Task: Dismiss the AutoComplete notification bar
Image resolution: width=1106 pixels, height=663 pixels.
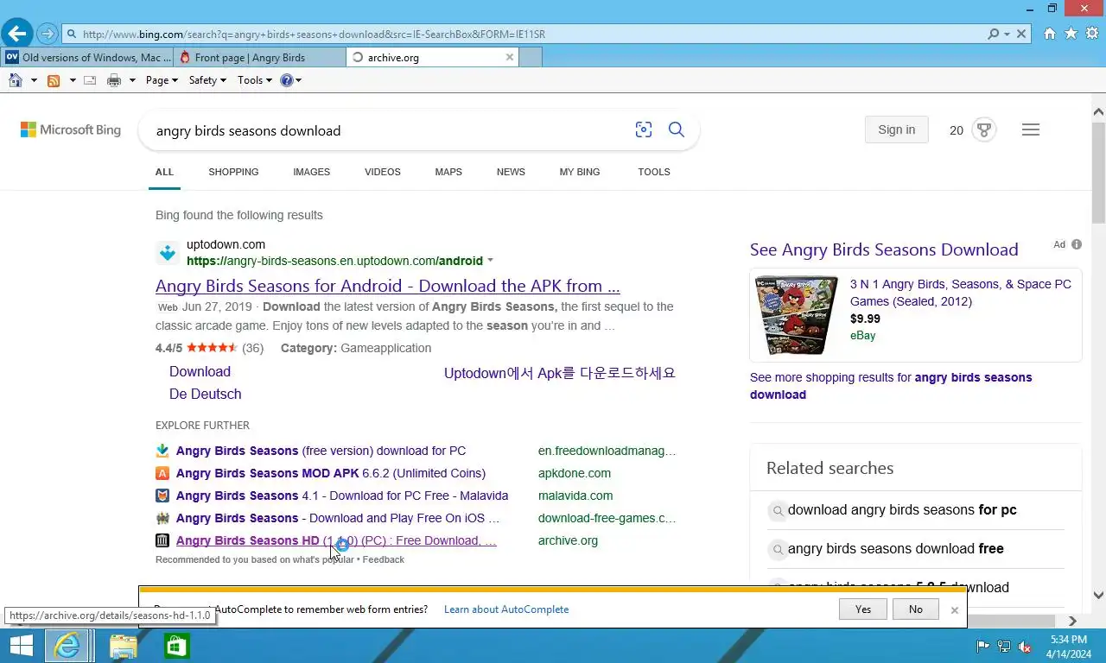Action: tap(955, 609)
